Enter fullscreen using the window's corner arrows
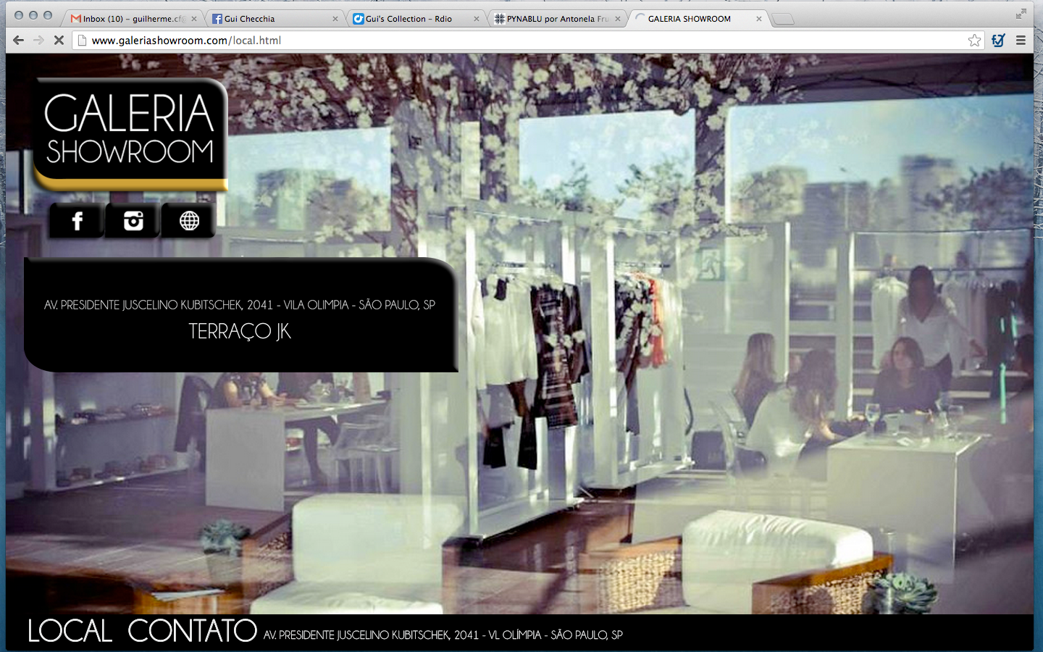The image size is (1043, 652). (x=1021, y=14)
